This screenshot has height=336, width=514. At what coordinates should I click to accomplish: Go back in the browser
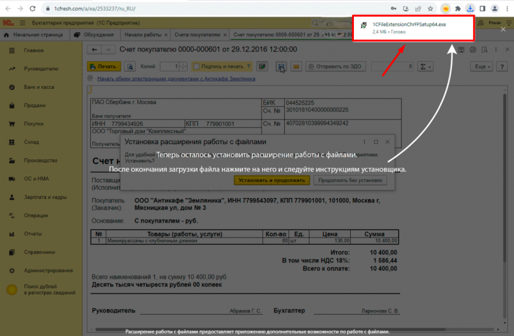[x=8, y=9]
